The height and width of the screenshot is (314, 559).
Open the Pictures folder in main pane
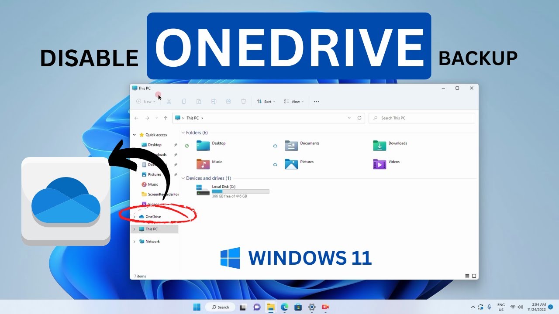pos(300,164)
